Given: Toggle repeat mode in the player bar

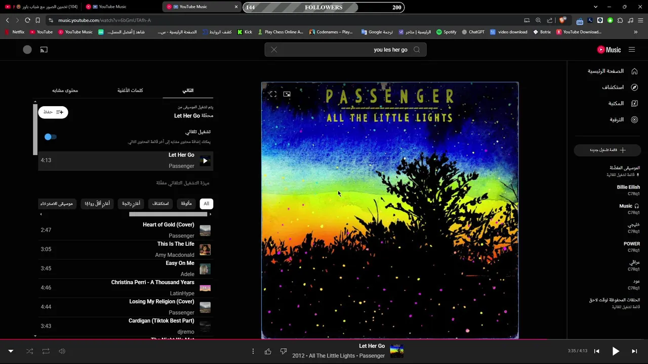Looking at the screenshot, I should pyautogui.click(x=46, y=351).
